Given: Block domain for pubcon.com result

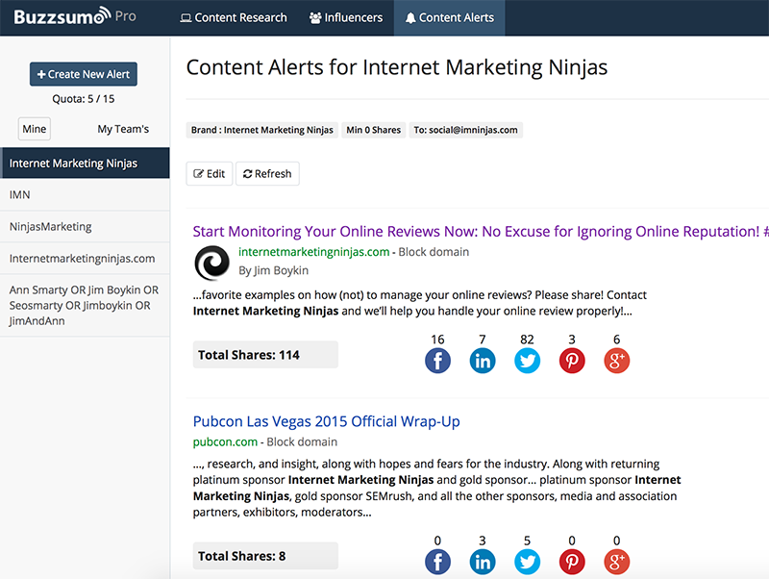Looking at the screenshot, I should pos(302,441).
